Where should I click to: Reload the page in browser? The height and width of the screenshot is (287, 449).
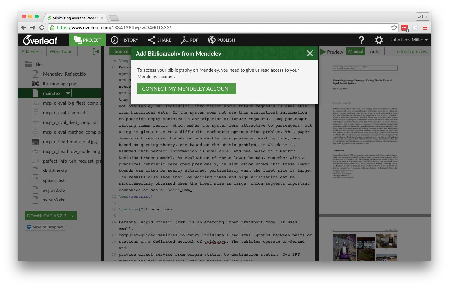tap(42, 27)
